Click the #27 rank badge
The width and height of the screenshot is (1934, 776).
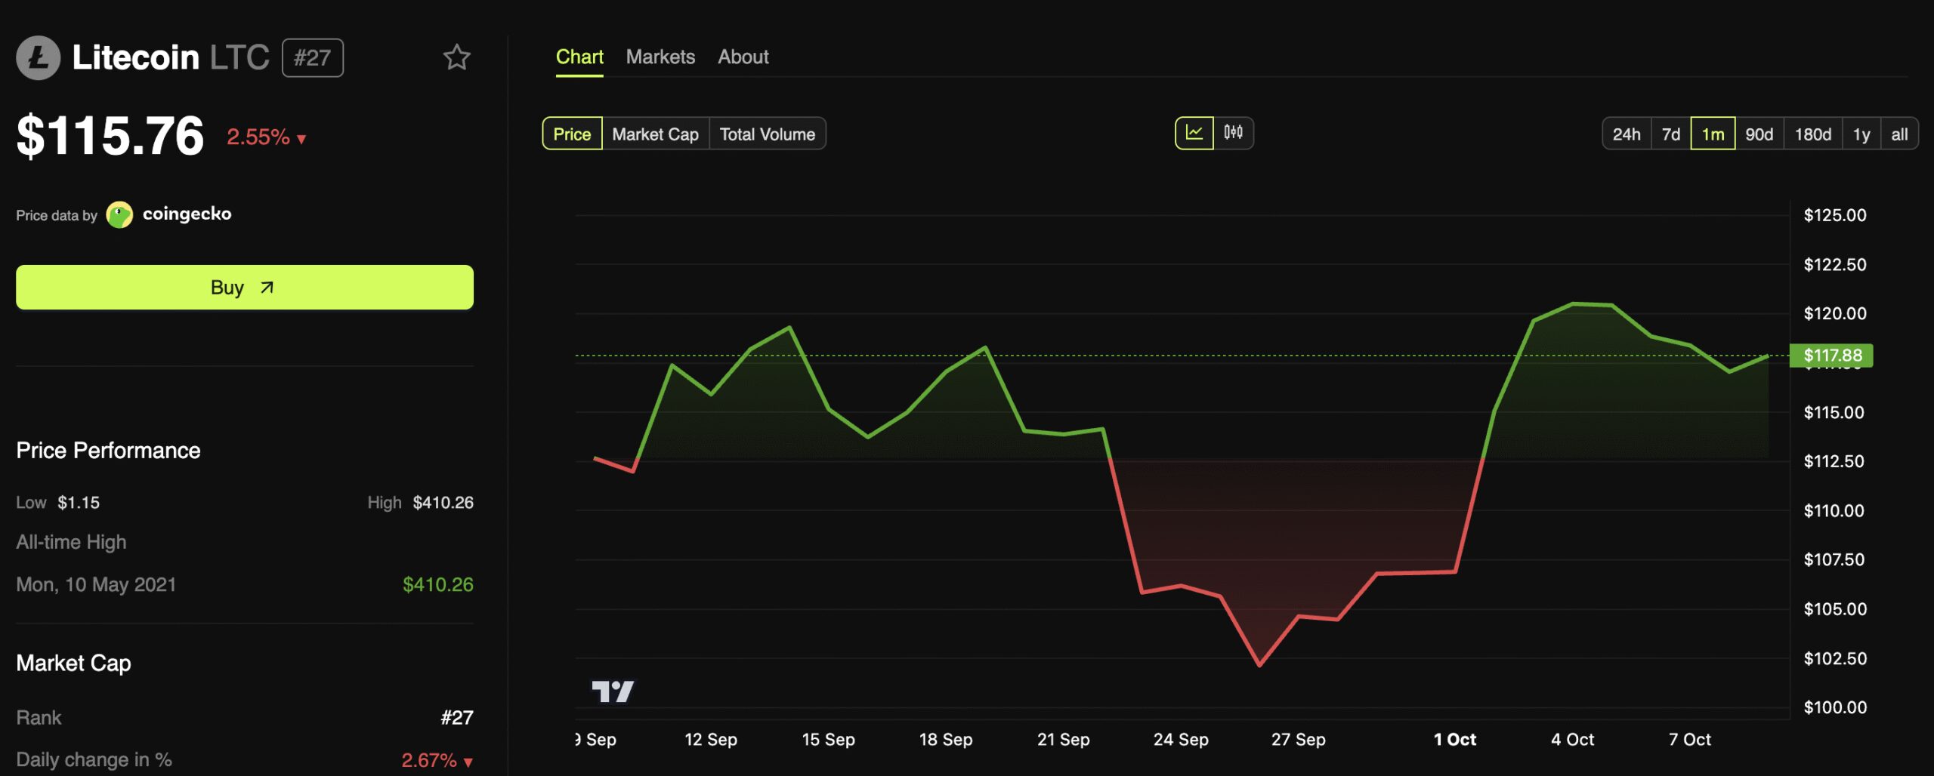coord(312,57)
